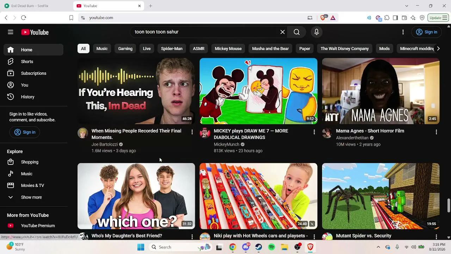451x254 pixels.
Task: Select the Live filter chip
Action: pyautogui.click(x=147, y=49)
